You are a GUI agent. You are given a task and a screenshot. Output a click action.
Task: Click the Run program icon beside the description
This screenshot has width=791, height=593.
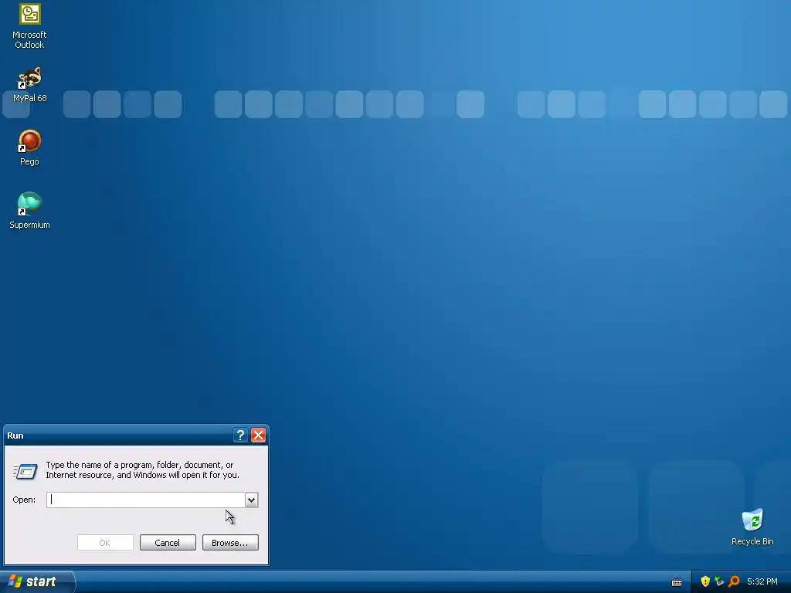coord(25,471)
